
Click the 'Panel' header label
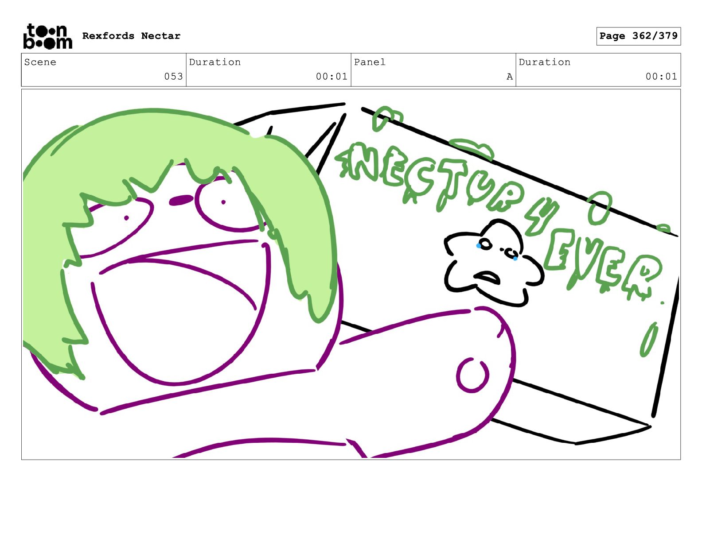(x=370, y=62)
